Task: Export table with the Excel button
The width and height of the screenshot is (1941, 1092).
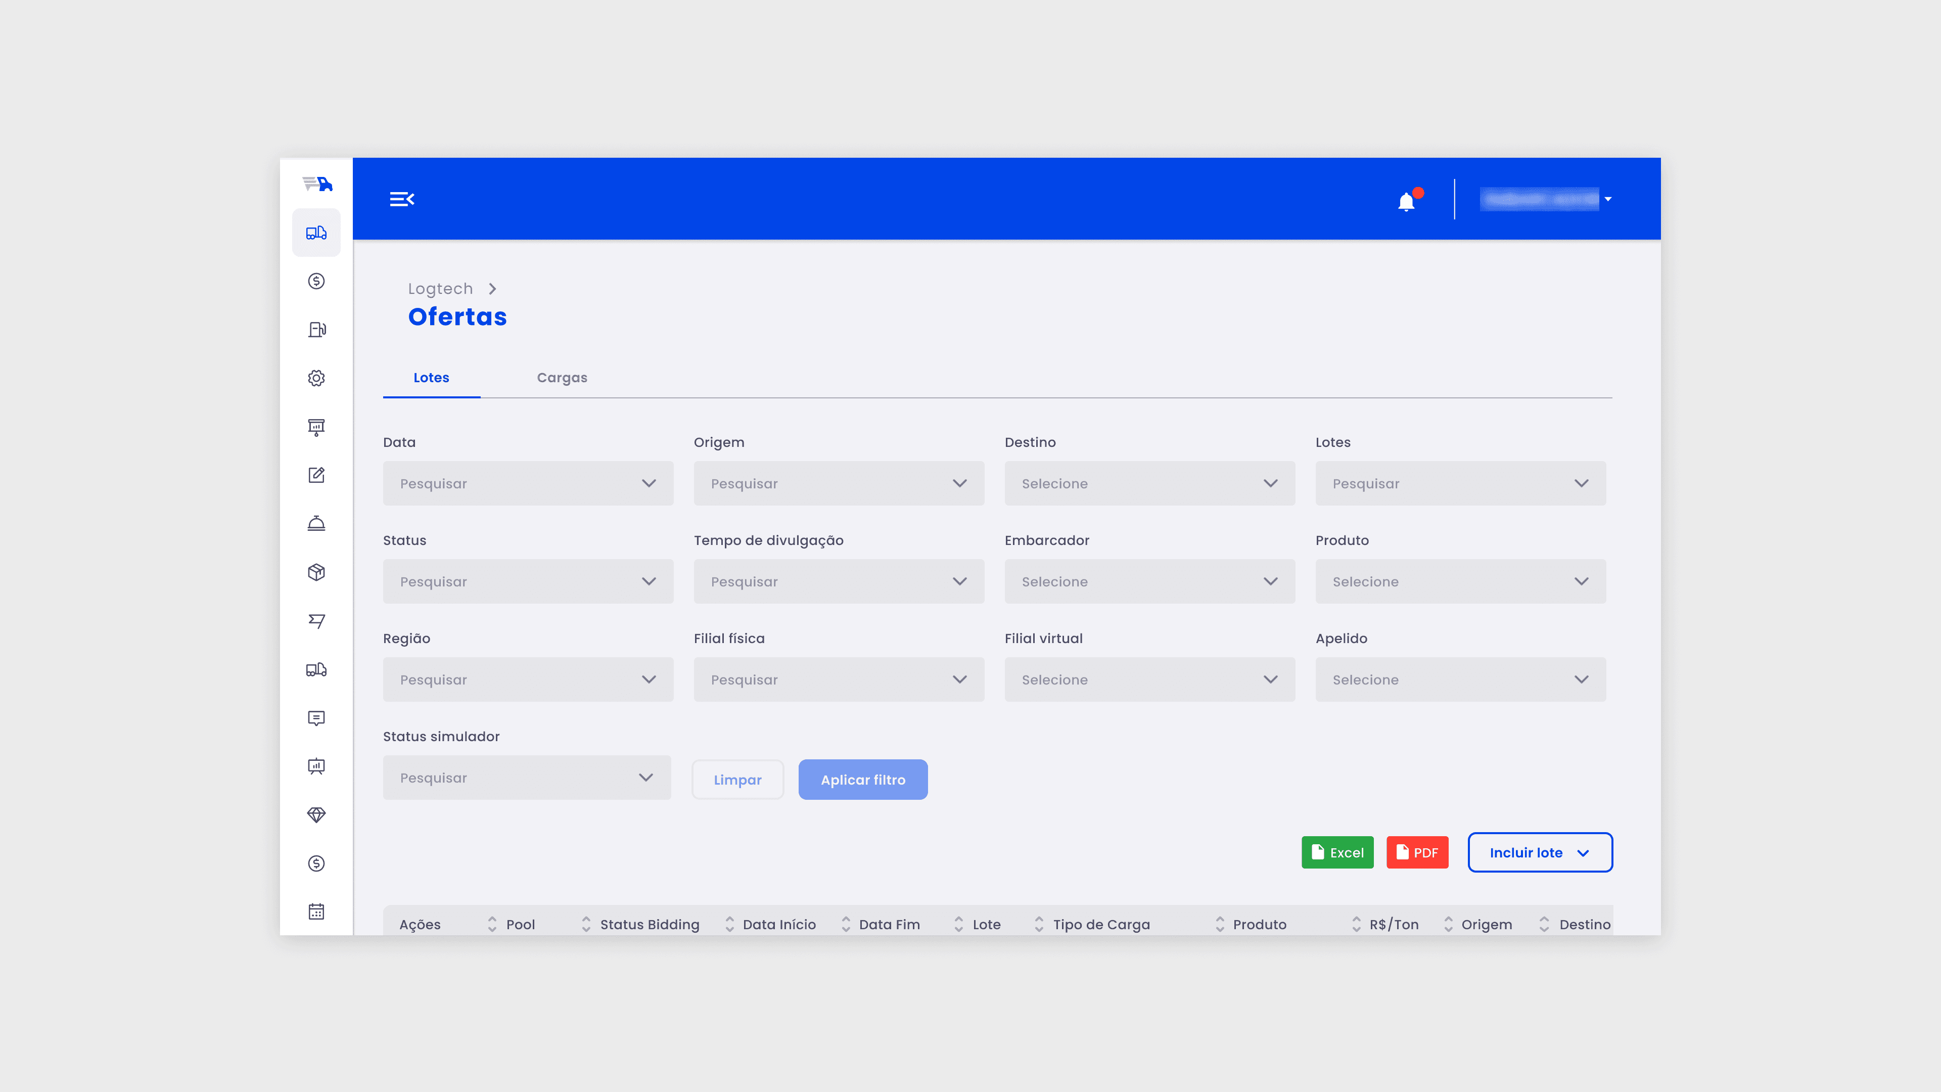Action: [x=1336, y=852]
